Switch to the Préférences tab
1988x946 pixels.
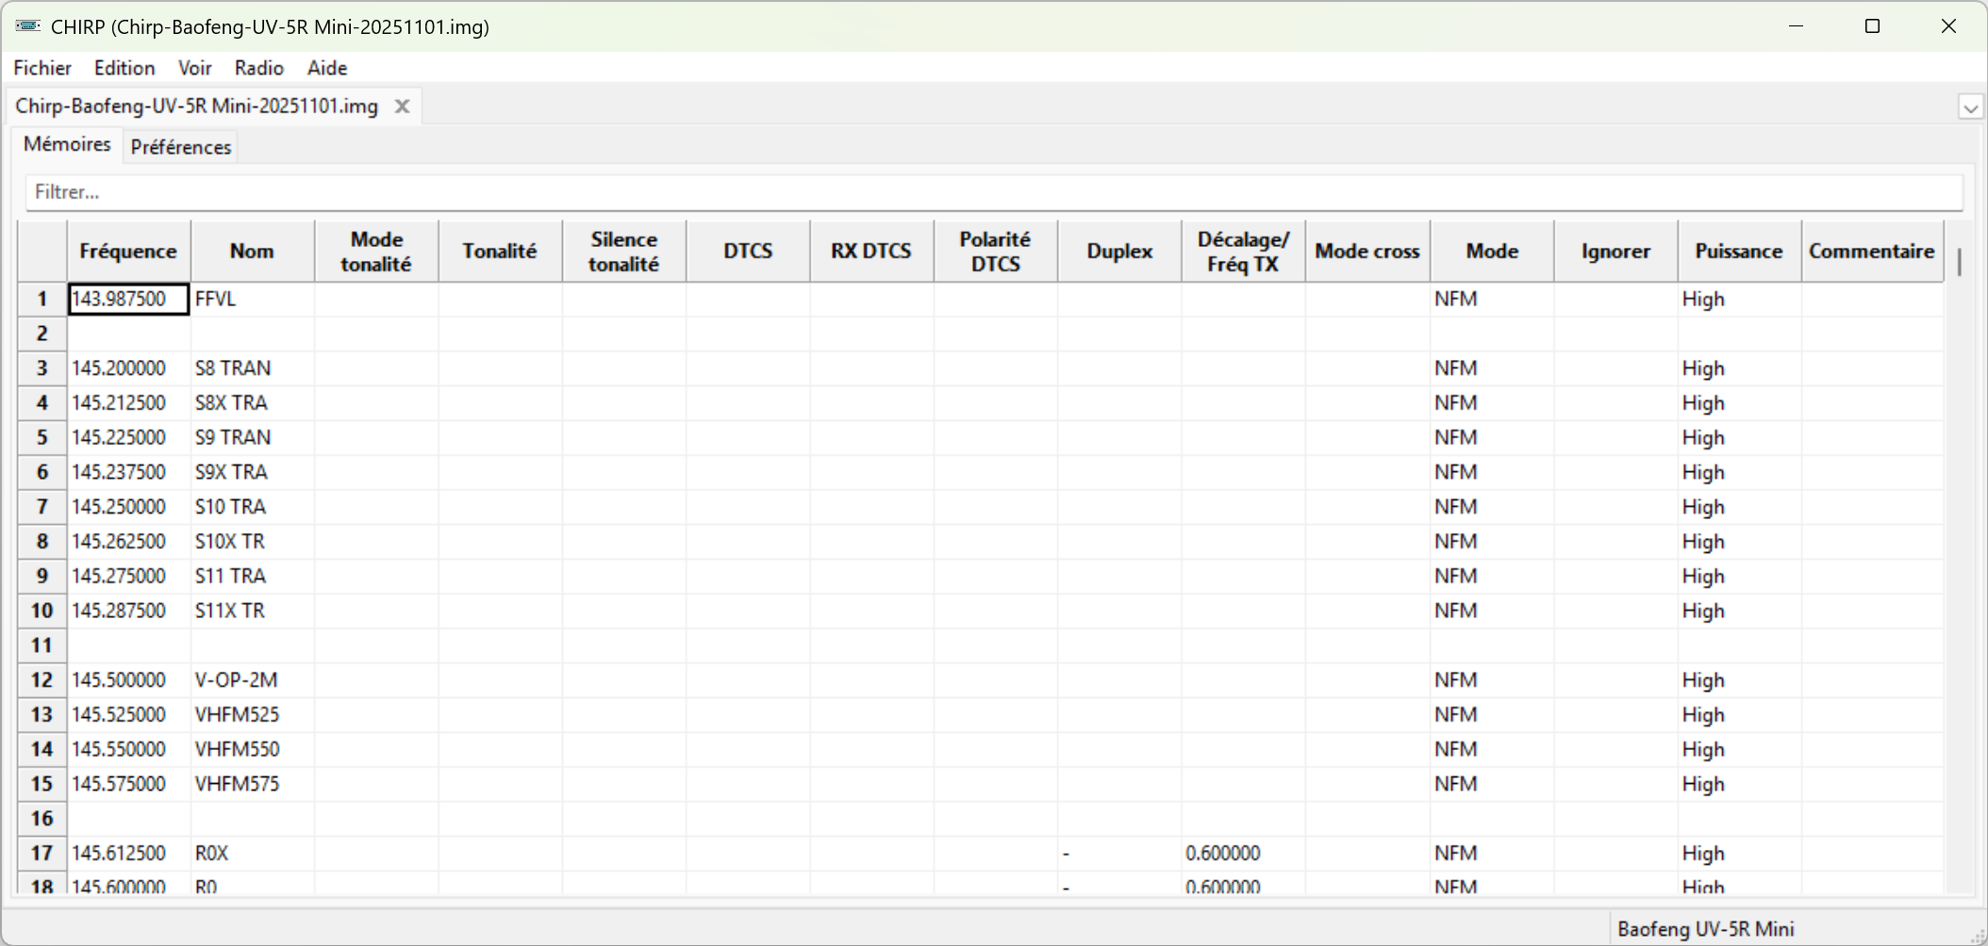click(180, 147)
